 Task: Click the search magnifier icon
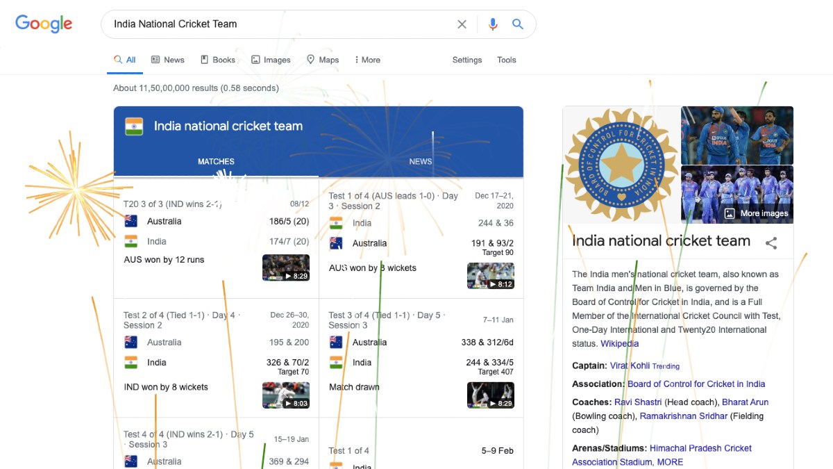(x=518, y=24)
